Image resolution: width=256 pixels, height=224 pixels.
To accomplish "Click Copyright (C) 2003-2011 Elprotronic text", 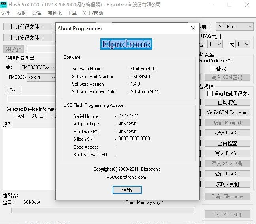I will coord(127,169).
